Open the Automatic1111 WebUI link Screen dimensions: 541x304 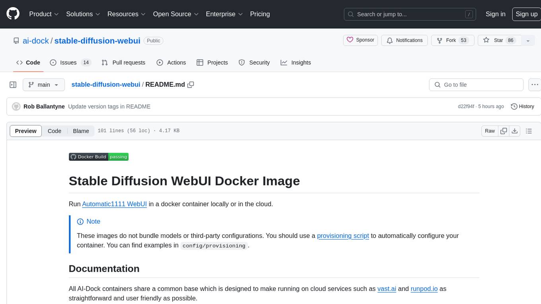coord(115,204)
